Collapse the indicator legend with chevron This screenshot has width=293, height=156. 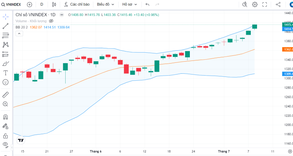[x=19, y=34]
